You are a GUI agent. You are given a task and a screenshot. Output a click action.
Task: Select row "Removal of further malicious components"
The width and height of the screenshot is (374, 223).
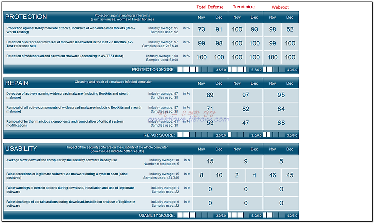(x=151, y=123)
